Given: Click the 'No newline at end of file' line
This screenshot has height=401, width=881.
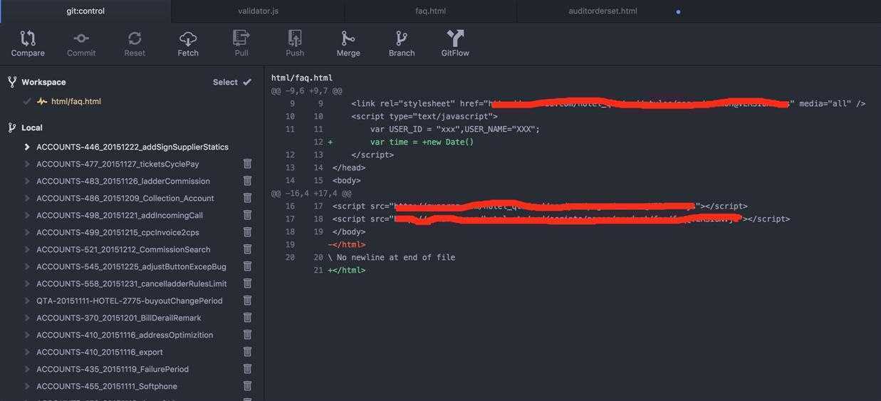Looking at the screenshot, I should tap(392, 257).
